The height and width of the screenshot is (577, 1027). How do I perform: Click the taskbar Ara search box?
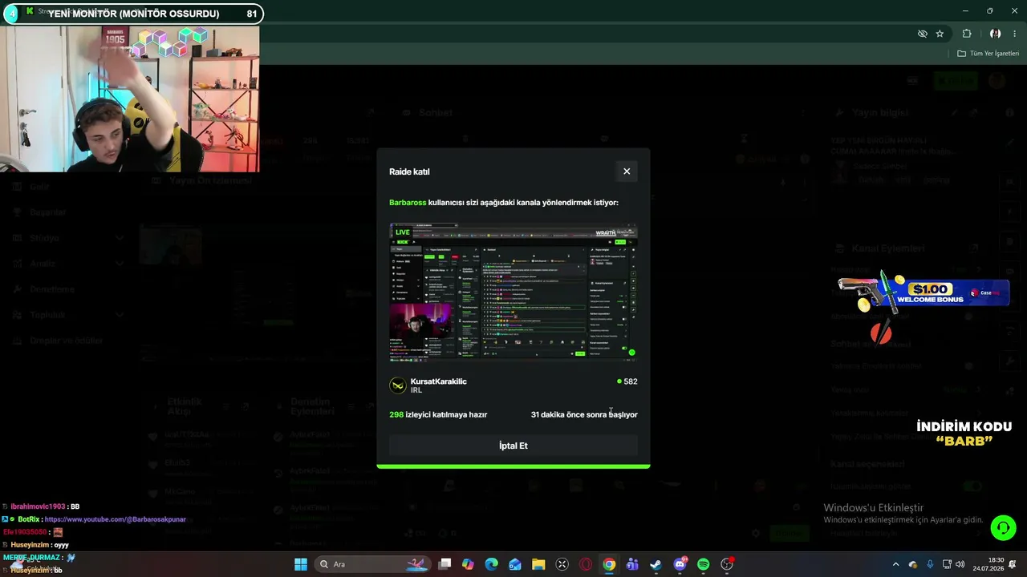(373, 564)
